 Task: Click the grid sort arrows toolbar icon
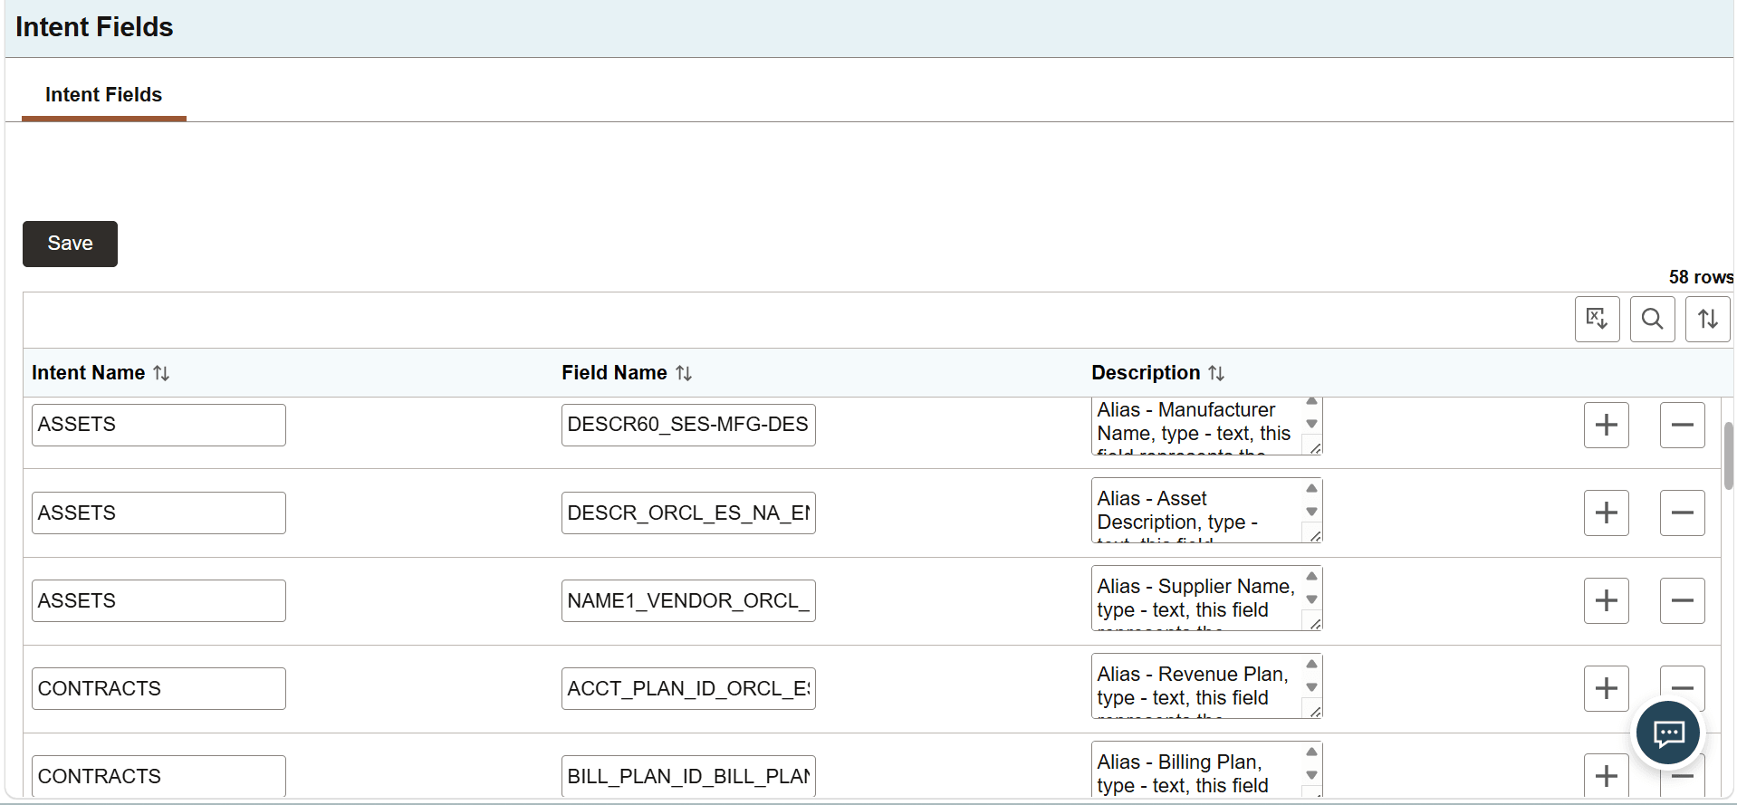pos(1707,319)
